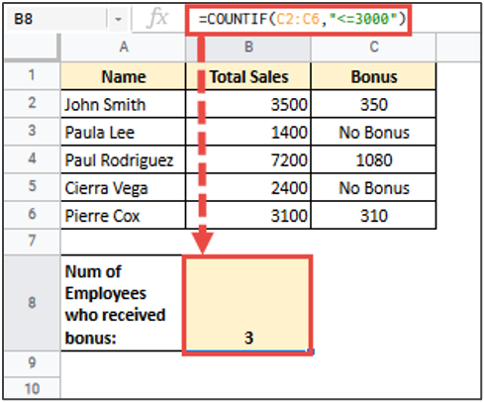Select row 8 header
The image size is (484, 402).
point(32,303)
